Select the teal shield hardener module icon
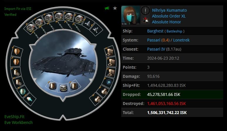The image size is (227, 131). [x=23, y=92]
